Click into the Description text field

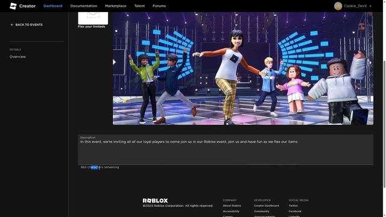tap(226, 149)
